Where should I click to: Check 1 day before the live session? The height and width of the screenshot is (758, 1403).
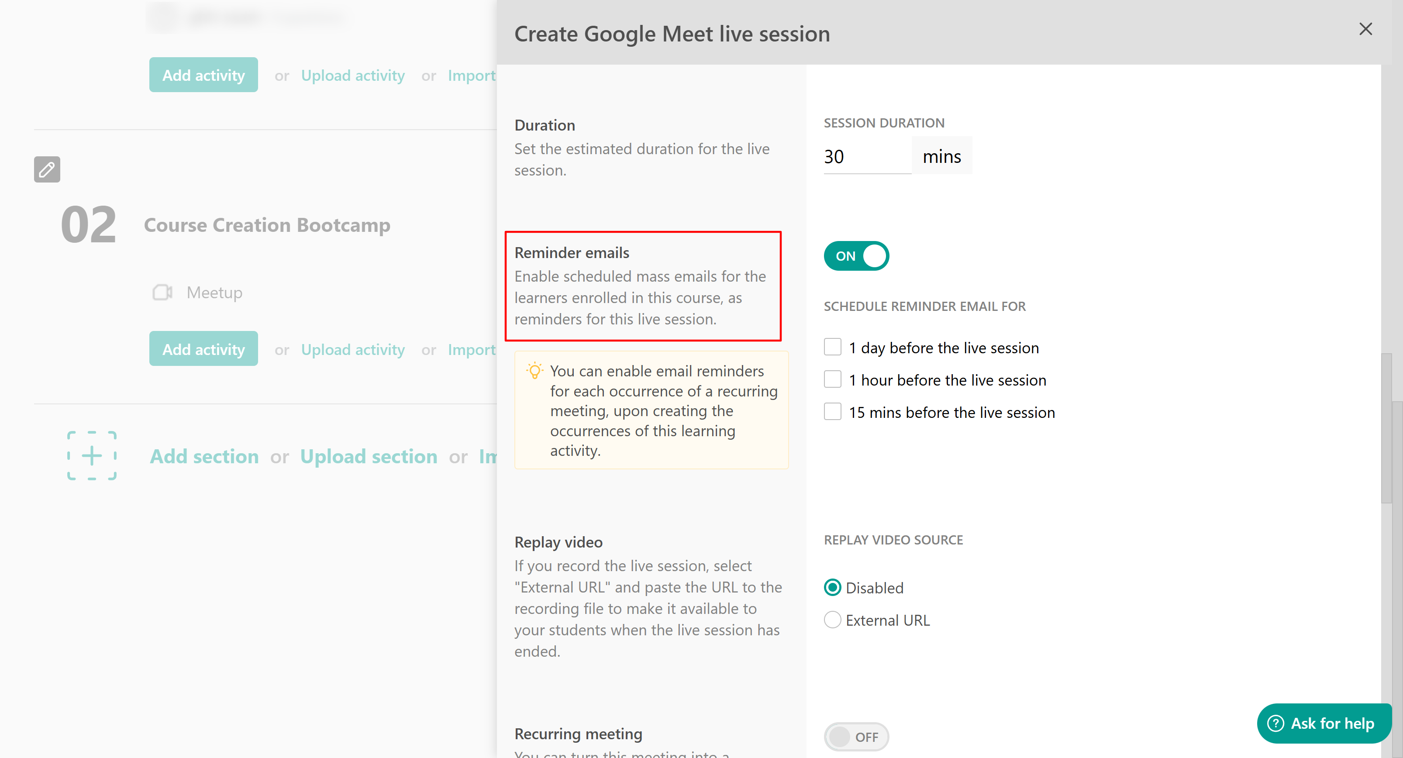click(x=832, y=347)
